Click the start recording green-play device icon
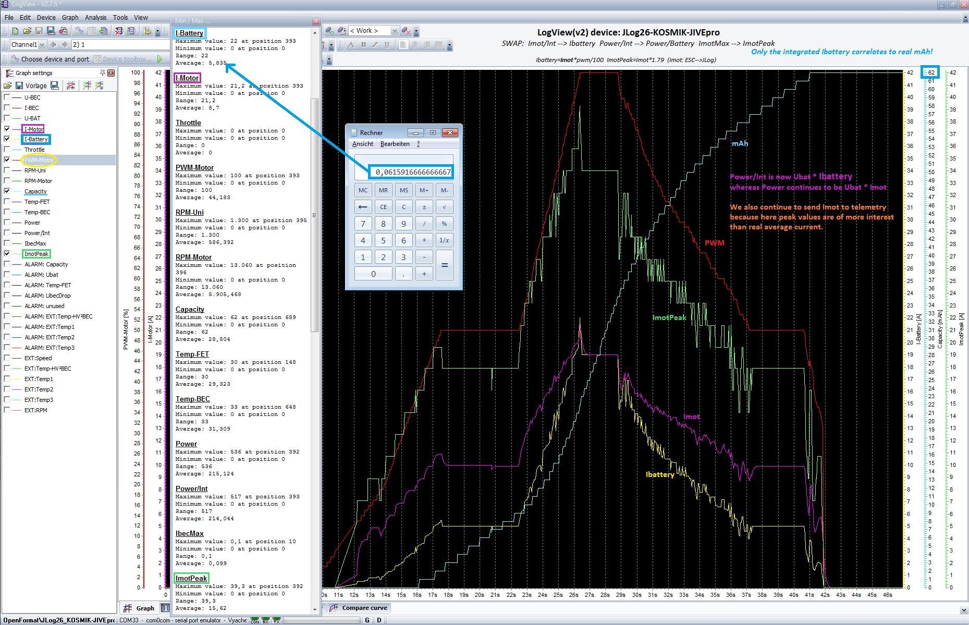 (x=131, y=31)
